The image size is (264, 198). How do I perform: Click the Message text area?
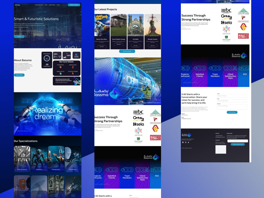click(232, 107)
